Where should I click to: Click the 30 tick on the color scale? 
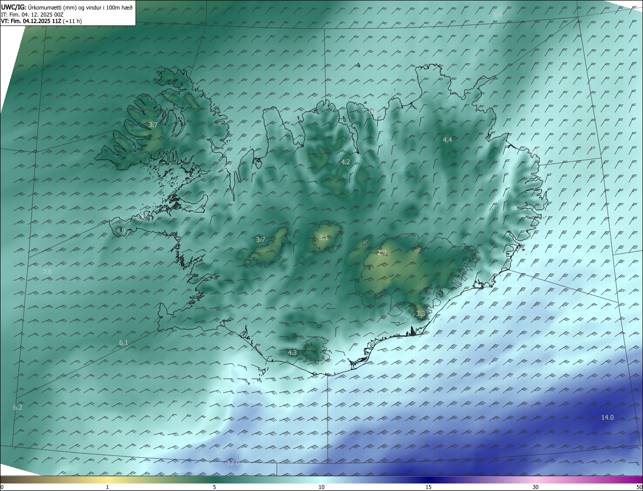point(535,487)
